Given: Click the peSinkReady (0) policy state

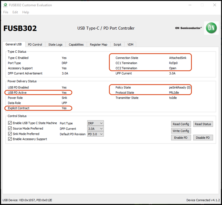Looking at the screenshot, I should pos(180,87).
